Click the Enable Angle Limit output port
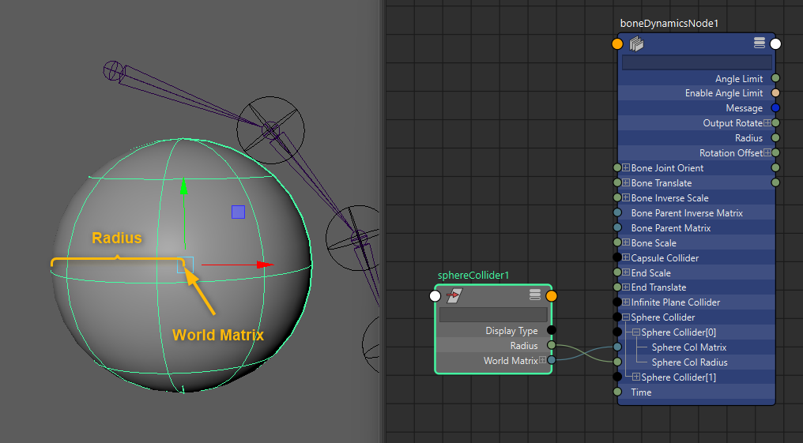803x443 pixels. pyautogui.click(x=775, y=93)
